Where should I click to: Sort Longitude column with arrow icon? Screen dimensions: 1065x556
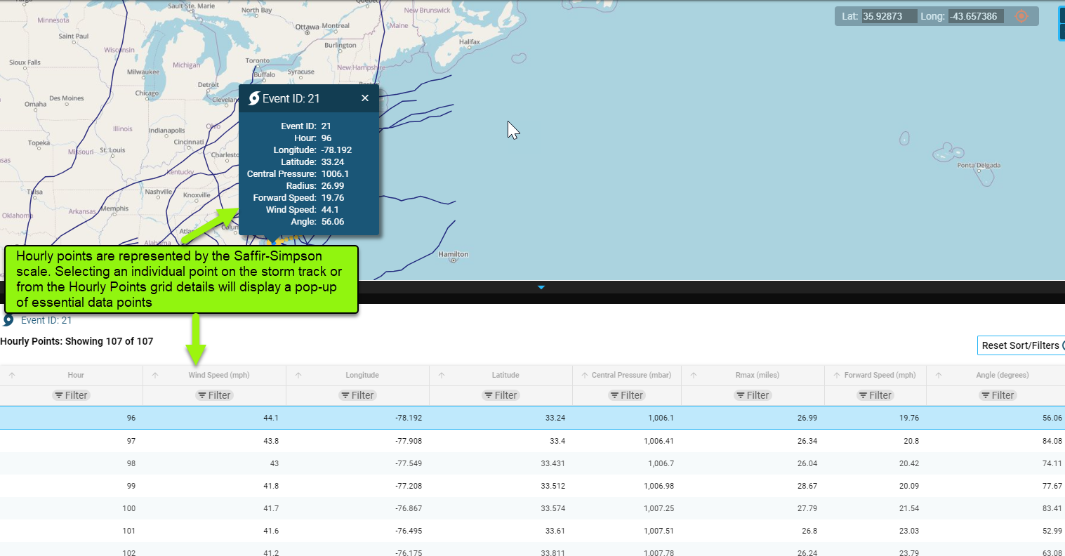298,376
